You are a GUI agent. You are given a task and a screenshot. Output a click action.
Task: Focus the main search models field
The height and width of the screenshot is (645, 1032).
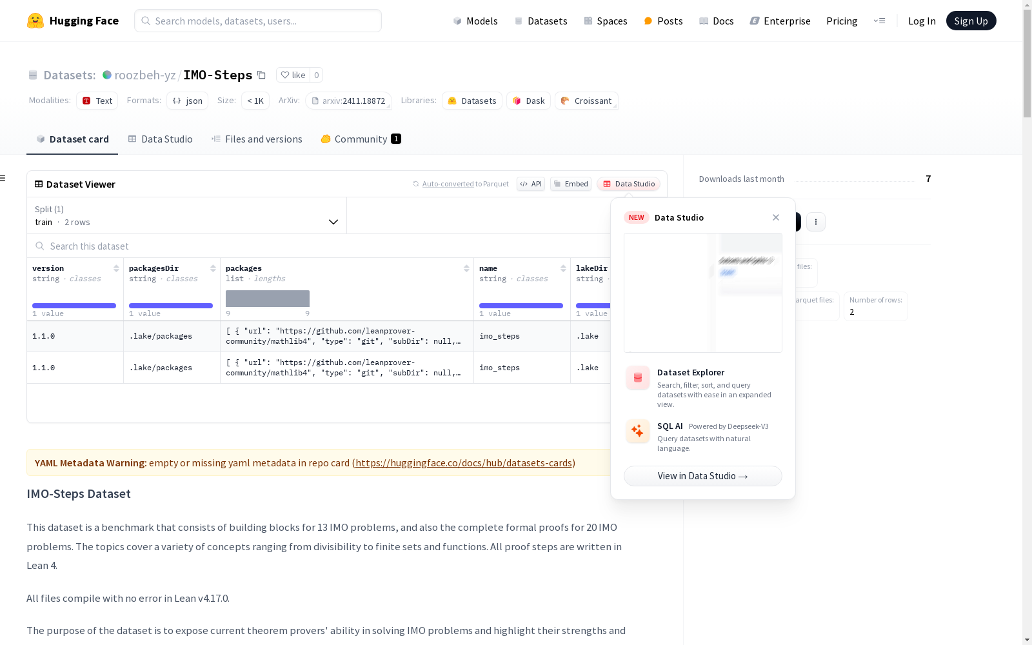pos(258,21)
